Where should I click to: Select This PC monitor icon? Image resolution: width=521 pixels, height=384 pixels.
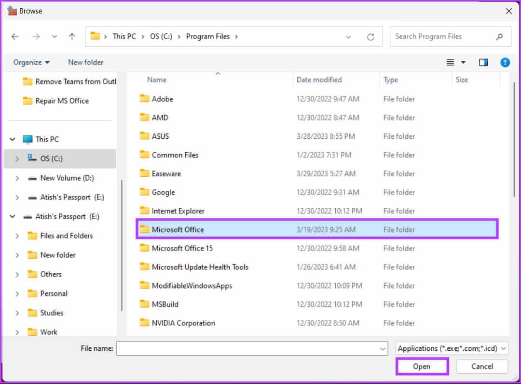point(27,139)
